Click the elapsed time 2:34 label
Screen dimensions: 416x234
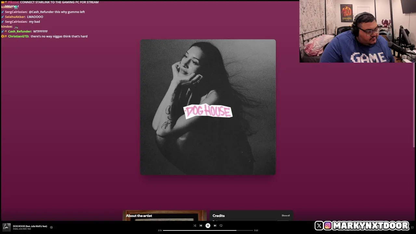160,230
